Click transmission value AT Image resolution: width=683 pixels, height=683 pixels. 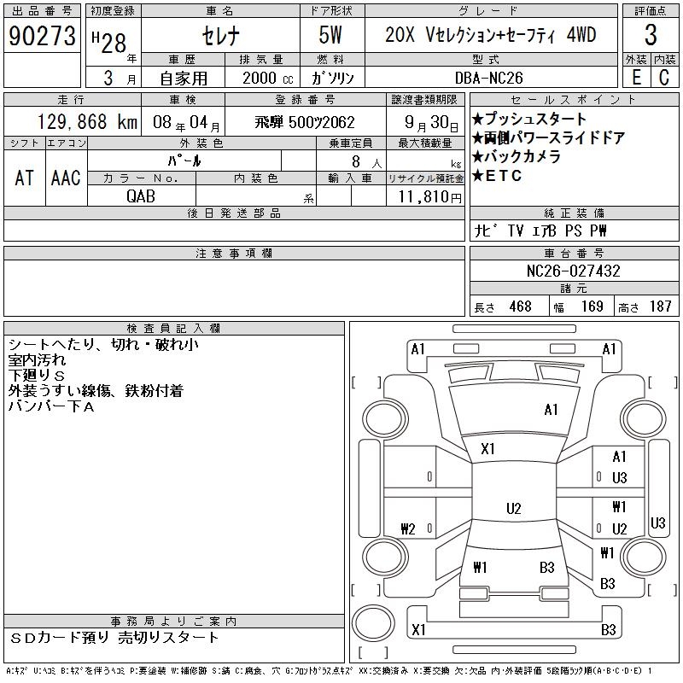point(24,178)
